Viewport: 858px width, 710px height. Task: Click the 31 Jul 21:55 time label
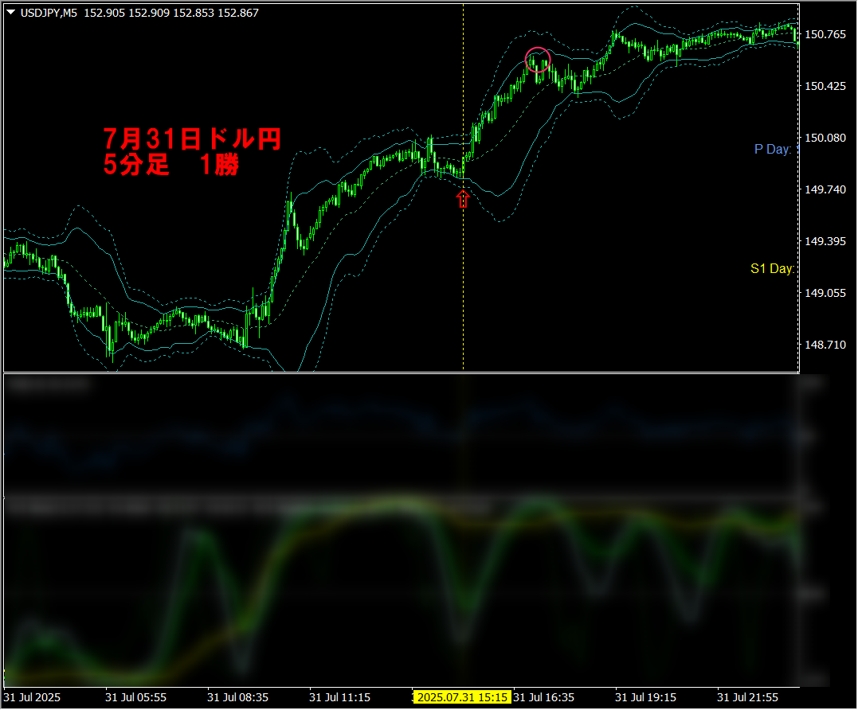tap(748, 697)
